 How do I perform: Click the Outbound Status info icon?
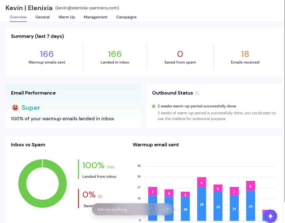(x=197, y=93)
